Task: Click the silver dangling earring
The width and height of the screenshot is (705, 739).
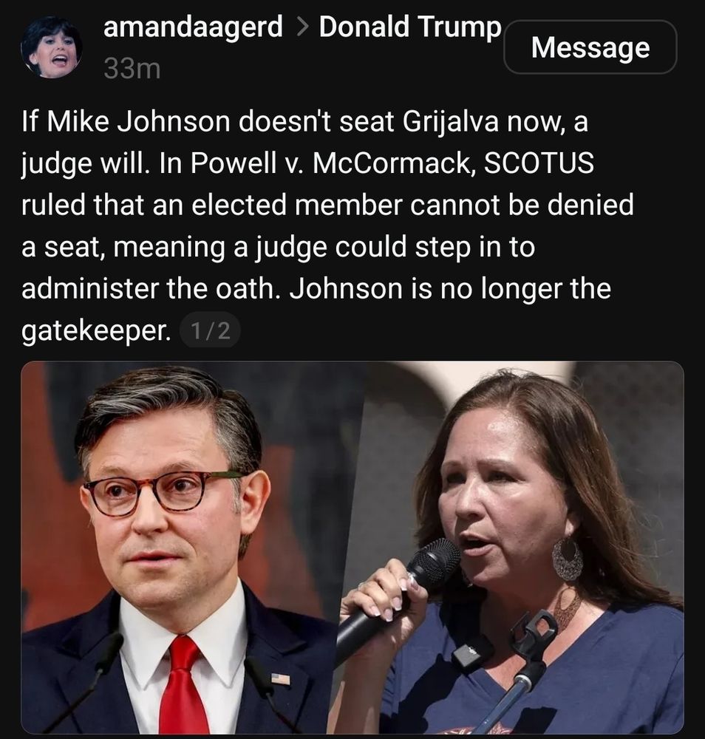Action: pos(567,559)
